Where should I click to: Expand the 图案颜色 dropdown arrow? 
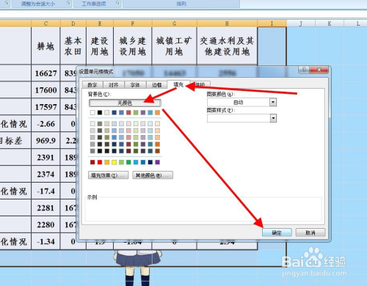click(x=273, y=102)
